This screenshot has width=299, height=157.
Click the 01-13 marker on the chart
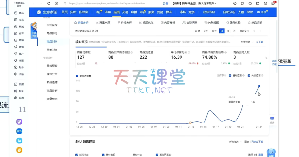pyautogui.click(x=190, y=123)
